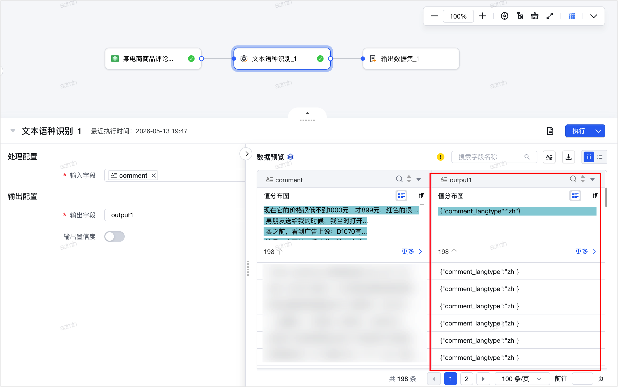This screenshot has width=618, height=387.
Task: Click 更多 link under output1 distribution
Action: pos(585,252)
